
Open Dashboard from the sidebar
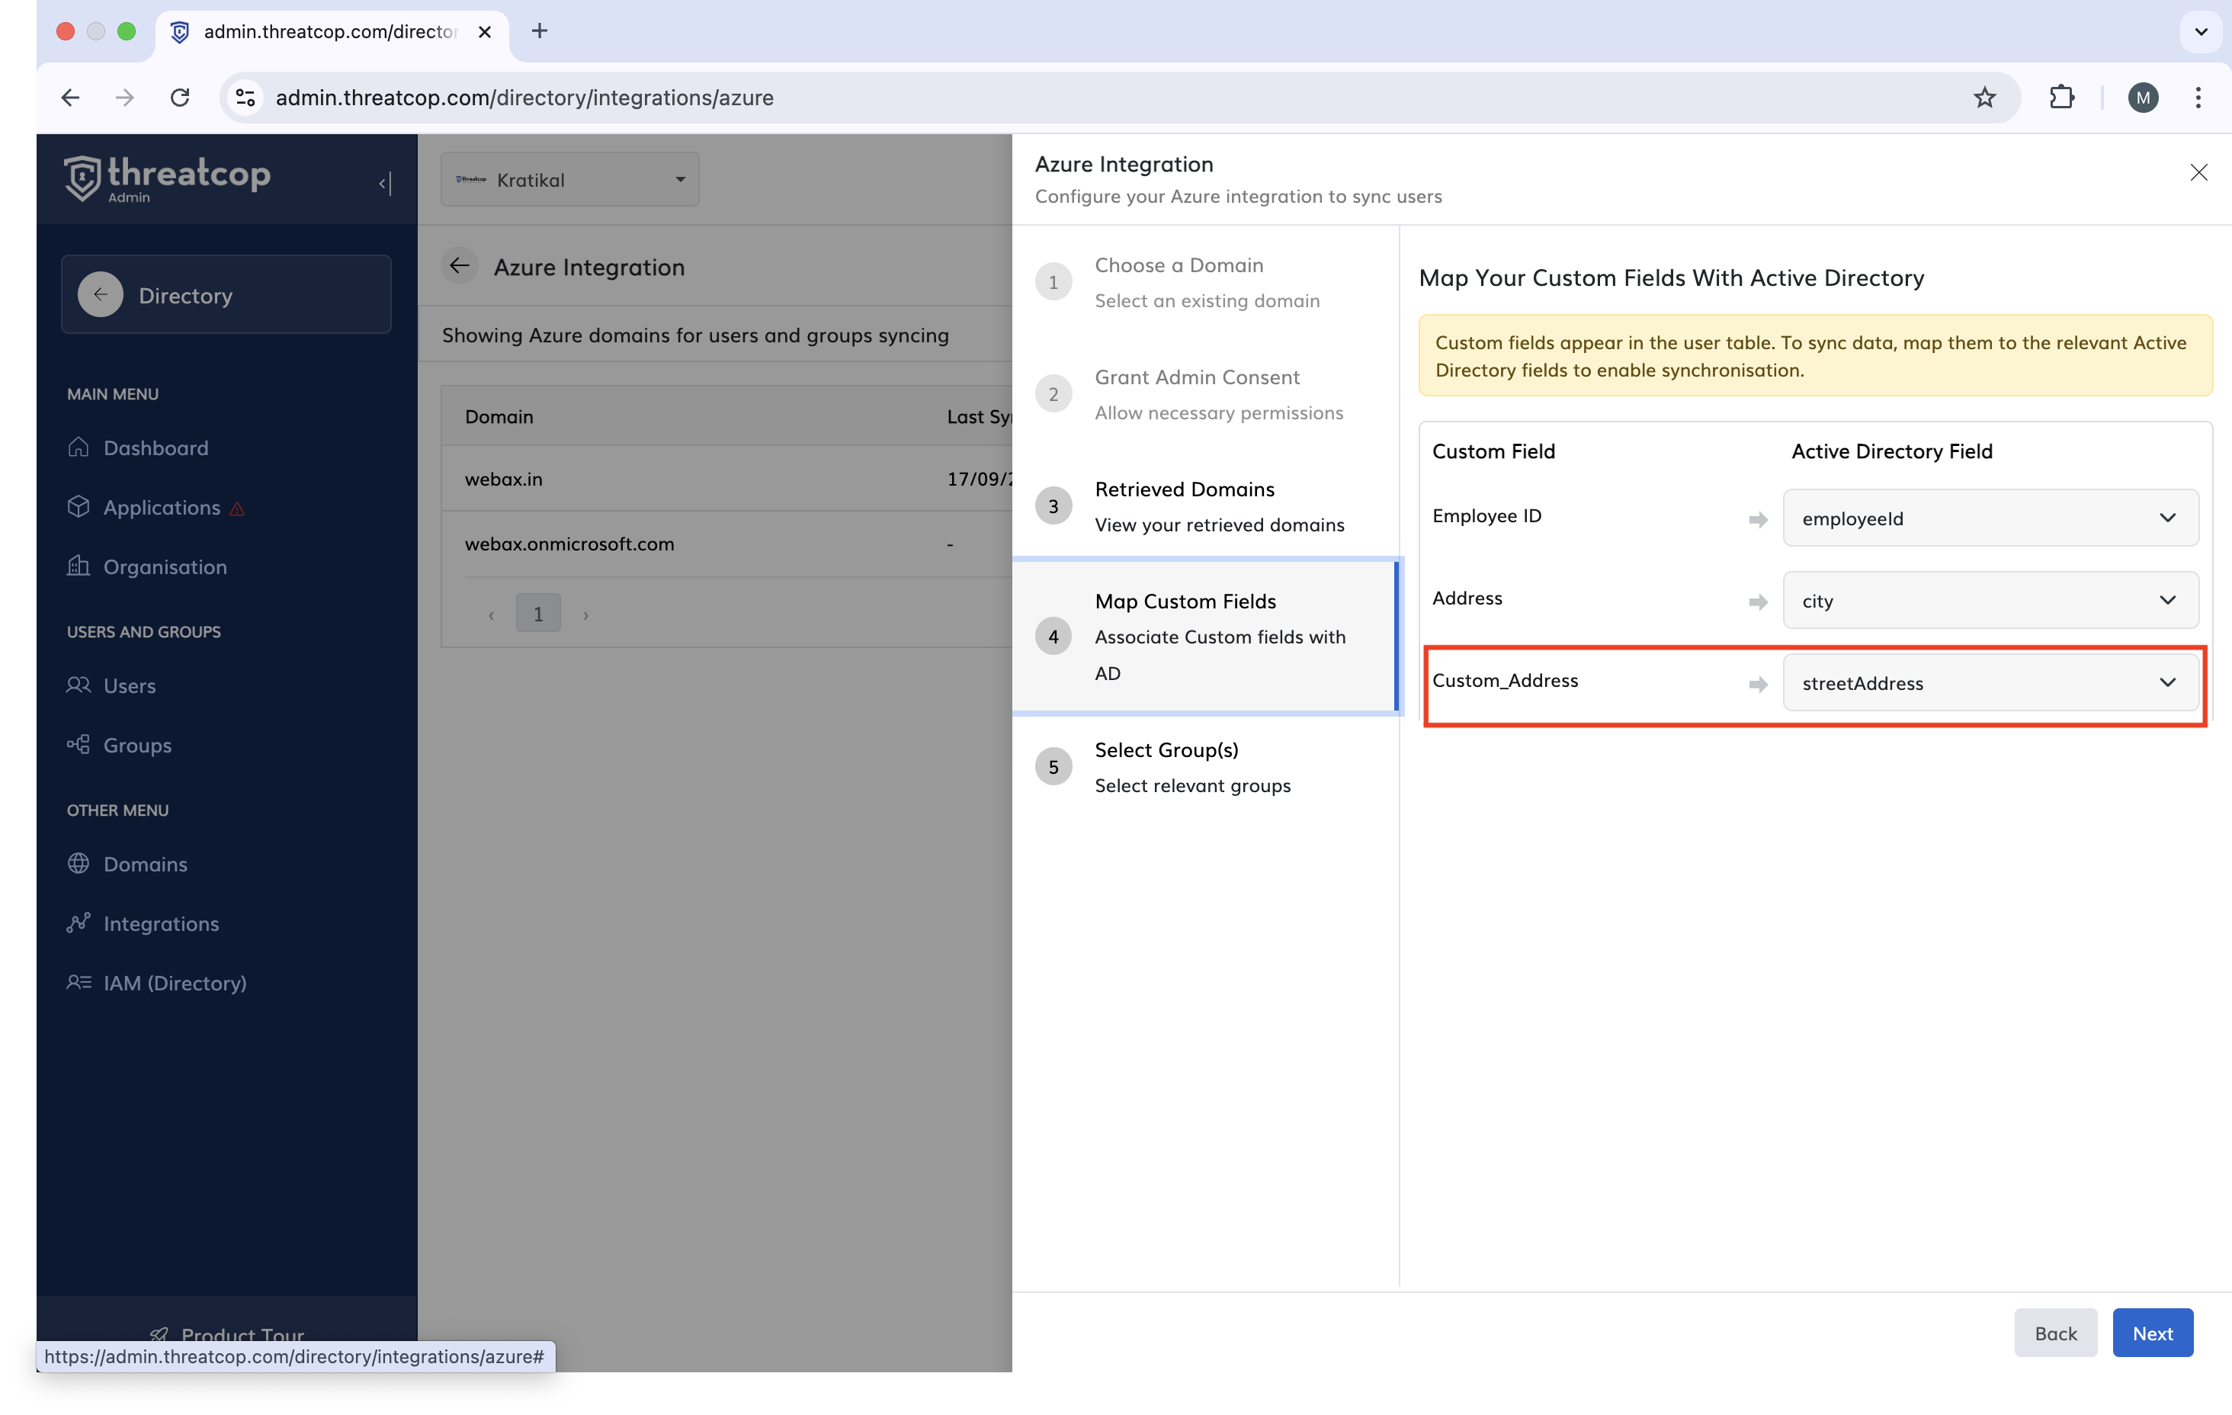tap(155, 448)
